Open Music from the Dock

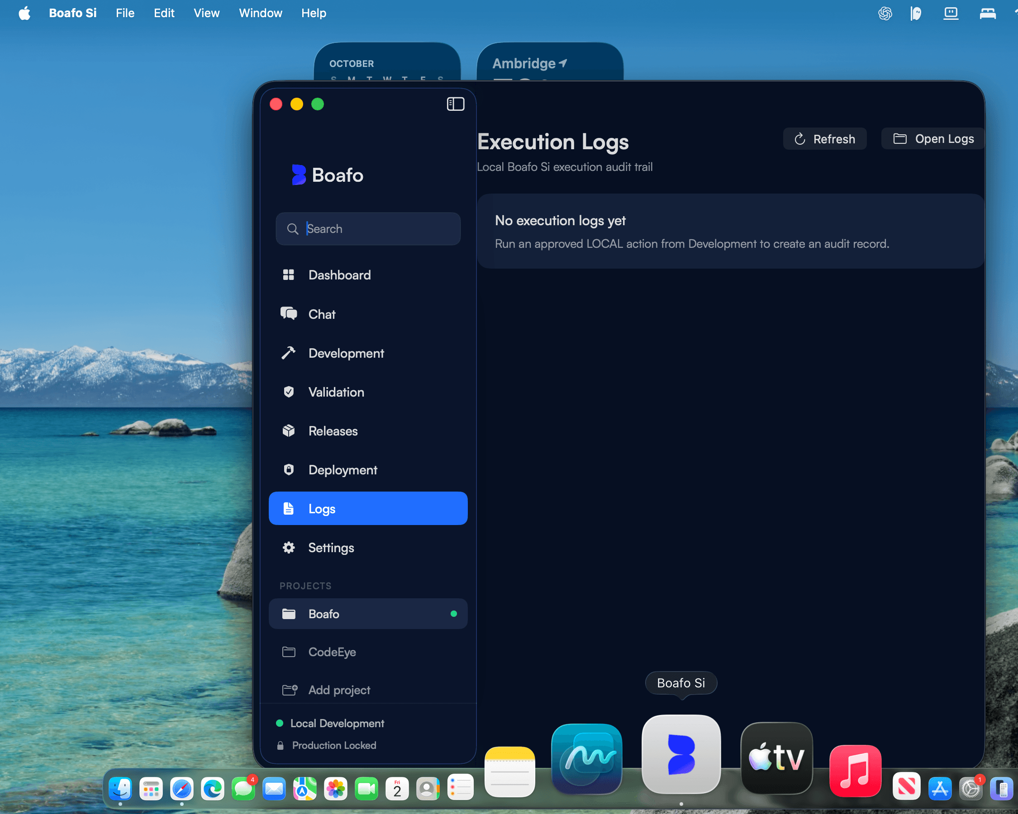(856, 771)
